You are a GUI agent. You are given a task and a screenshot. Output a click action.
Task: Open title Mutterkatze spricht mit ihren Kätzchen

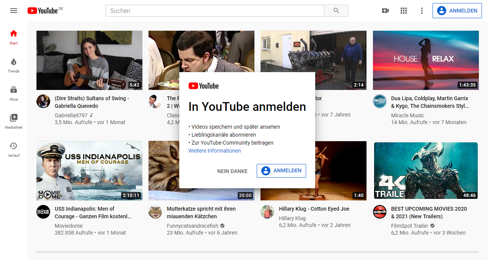[x=201, y=213]
